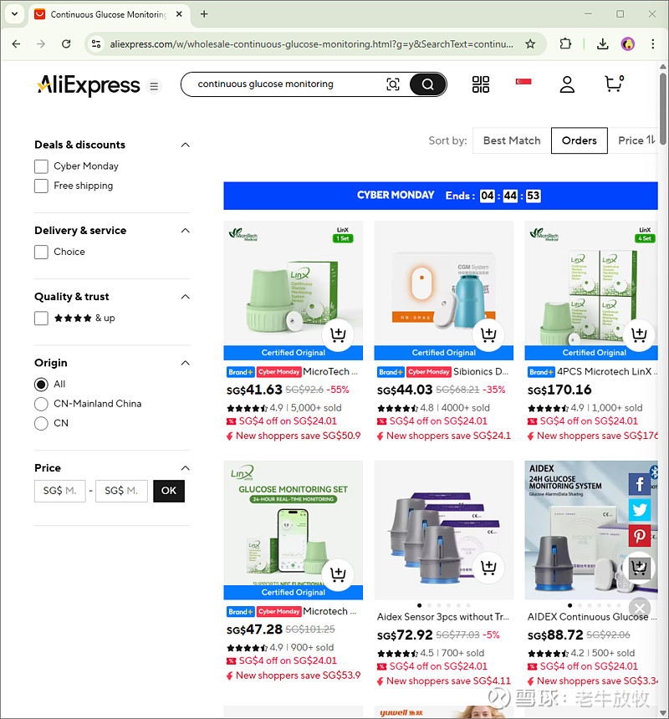669x719 pixels.
Task: Open Chrome profile avatar
Action: [x=628, y=44]
